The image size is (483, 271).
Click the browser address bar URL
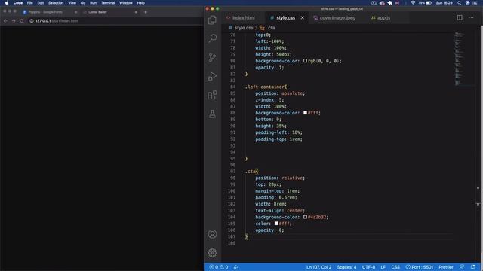57,21
